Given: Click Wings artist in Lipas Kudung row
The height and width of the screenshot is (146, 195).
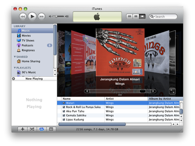Looking at the screenshot, I should coord(110,120).
